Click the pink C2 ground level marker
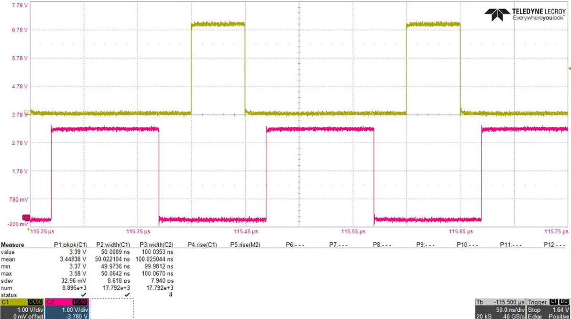The height and width of the screenshot is (319, 571). pos(26,217)
